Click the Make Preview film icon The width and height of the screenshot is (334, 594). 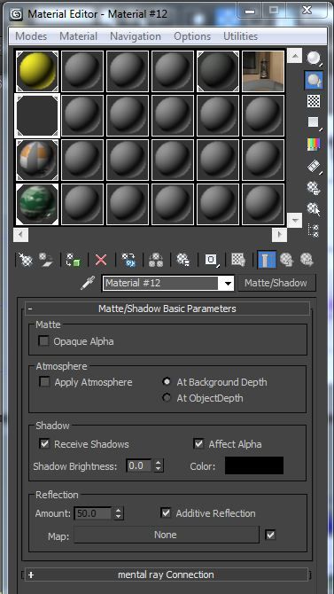(x=314, y=166)
